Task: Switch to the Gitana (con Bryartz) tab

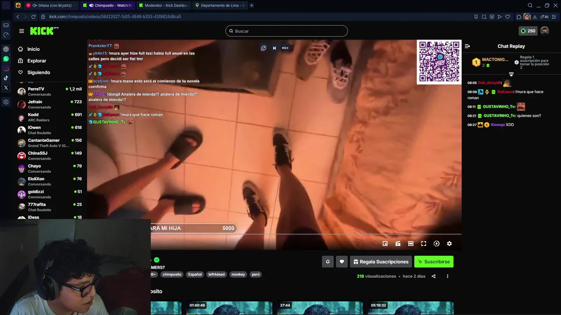Action: coord(52,5)
